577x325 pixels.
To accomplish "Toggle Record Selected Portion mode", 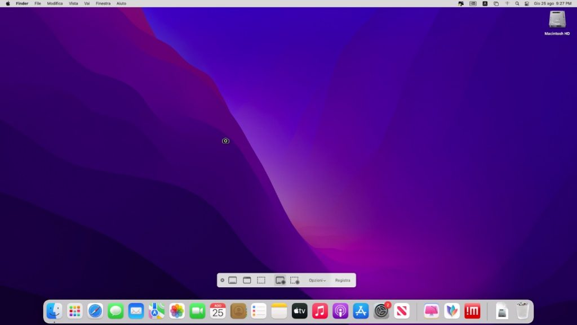I will tap(294, 280).
